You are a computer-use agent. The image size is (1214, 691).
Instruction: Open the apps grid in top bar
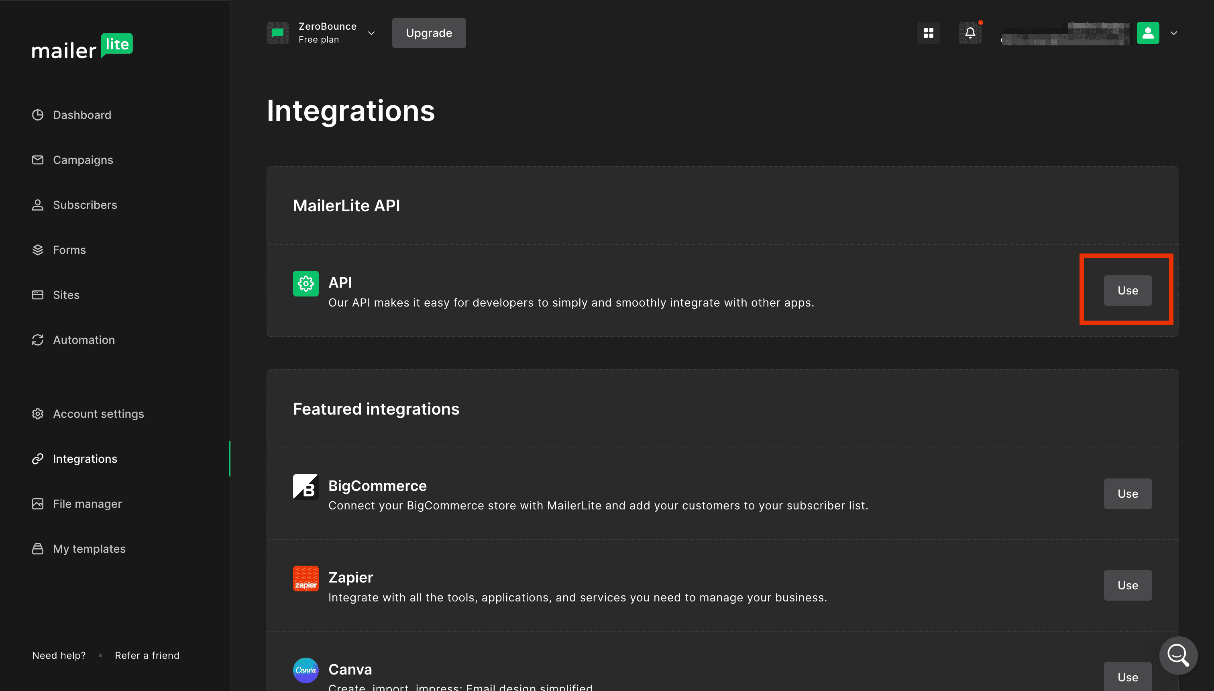point(929,33)
